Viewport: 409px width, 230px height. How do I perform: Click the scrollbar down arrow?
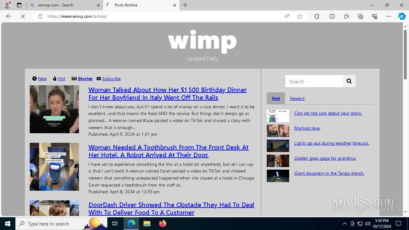[x=405, y=212]
